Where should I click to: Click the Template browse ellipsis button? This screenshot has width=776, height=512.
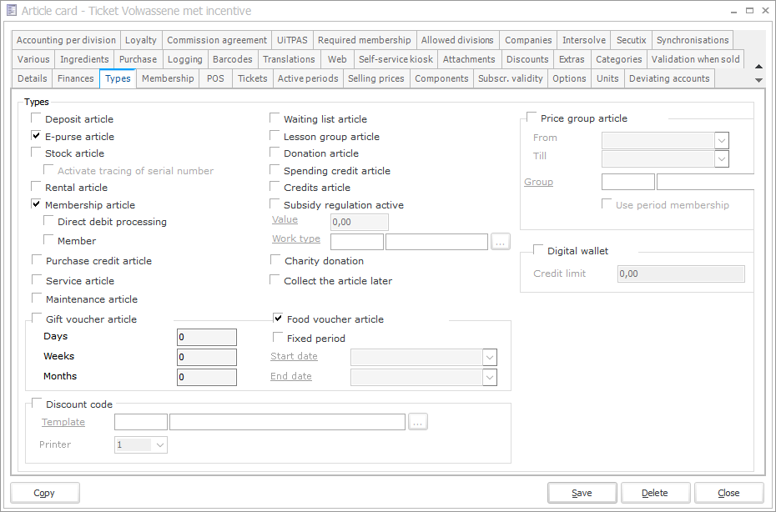(x=418, y=422)
